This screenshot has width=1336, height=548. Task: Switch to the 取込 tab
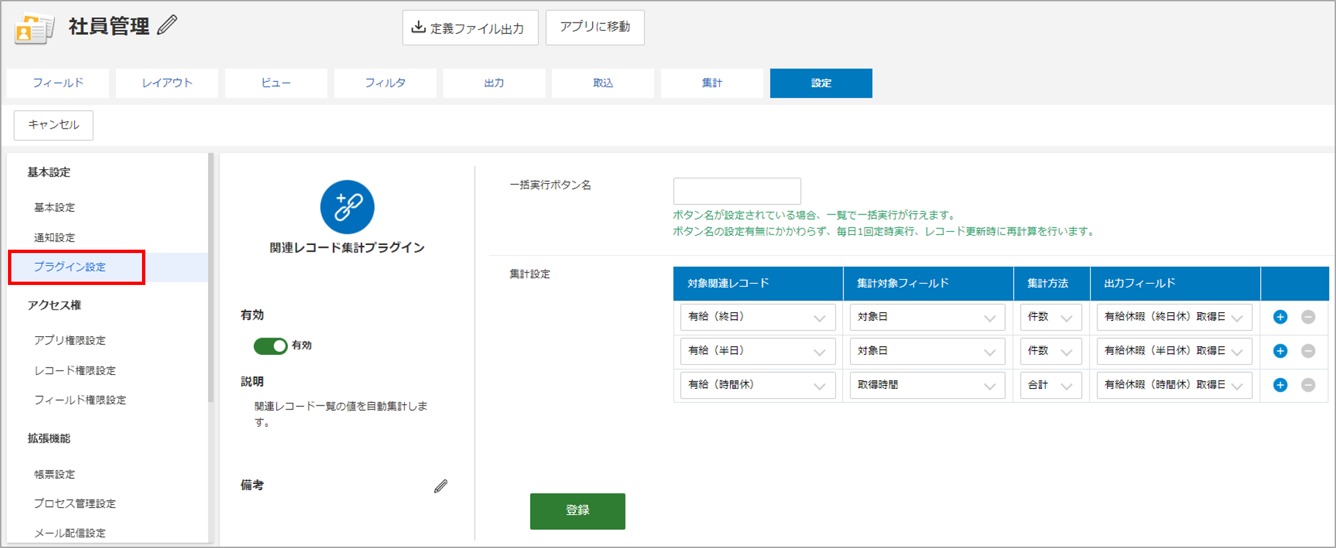click(x=603, y=83)
